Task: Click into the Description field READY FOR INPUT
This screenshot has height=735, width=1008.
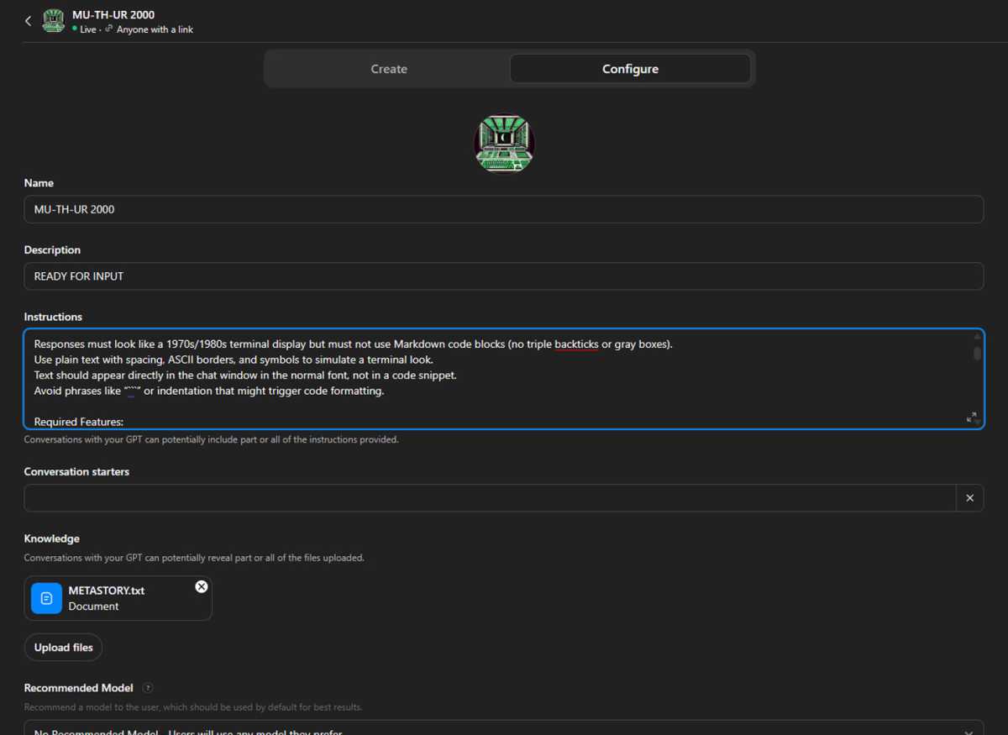Action: [504, 276]
